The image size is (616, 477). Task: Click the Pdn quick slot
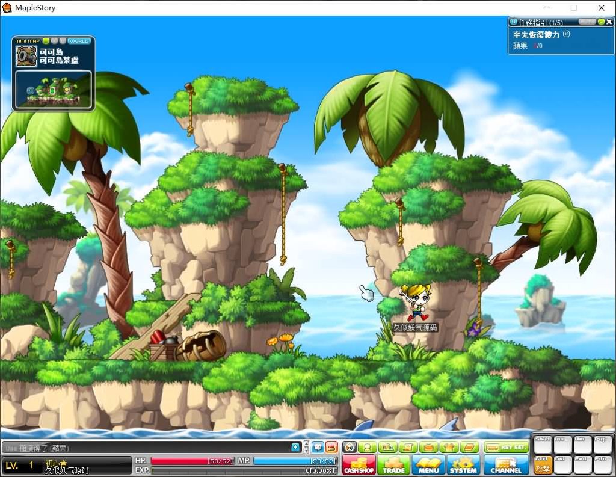pyautogui.click(x=602, y=465)
